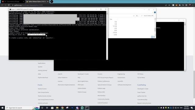Reload the python.org page
The image size is (195, 110).
click(9, 5)
